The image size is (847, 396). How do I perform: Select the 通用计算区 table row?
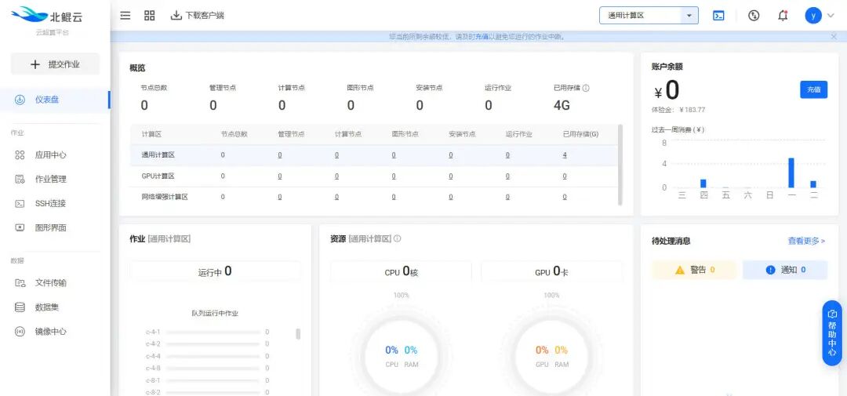(x=373, y=155)
